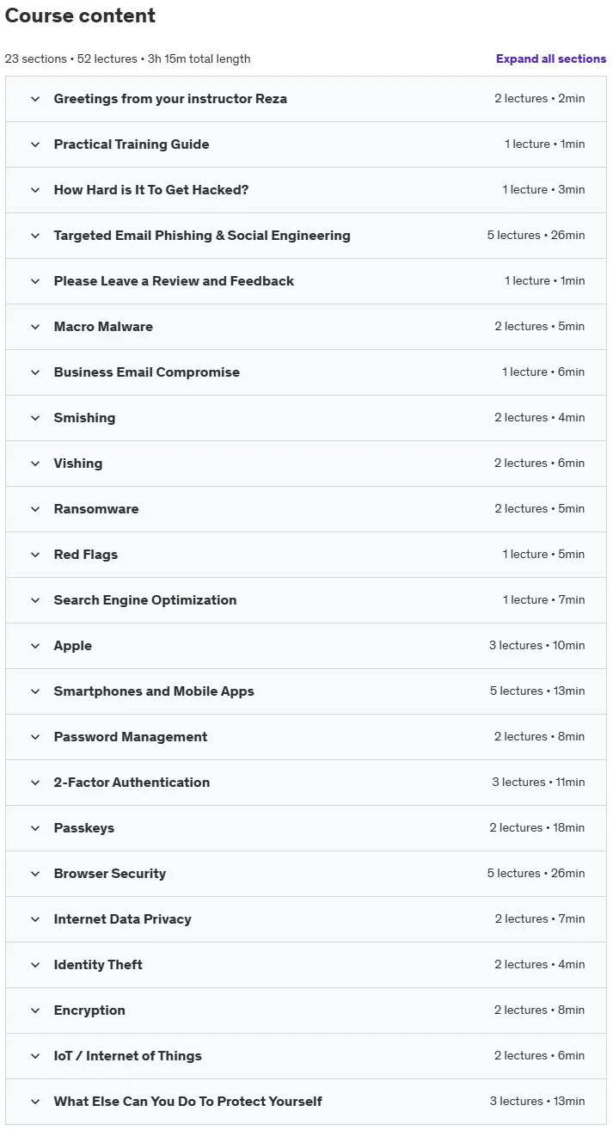Open Smartphones and Mobile Apps section
The height and width of the screenshot is (1130, 613).
point(305,691)
